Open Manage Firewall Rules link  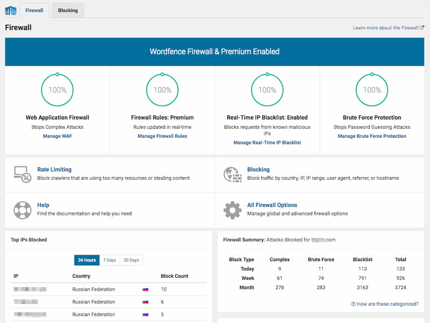[x=162, y=136]
